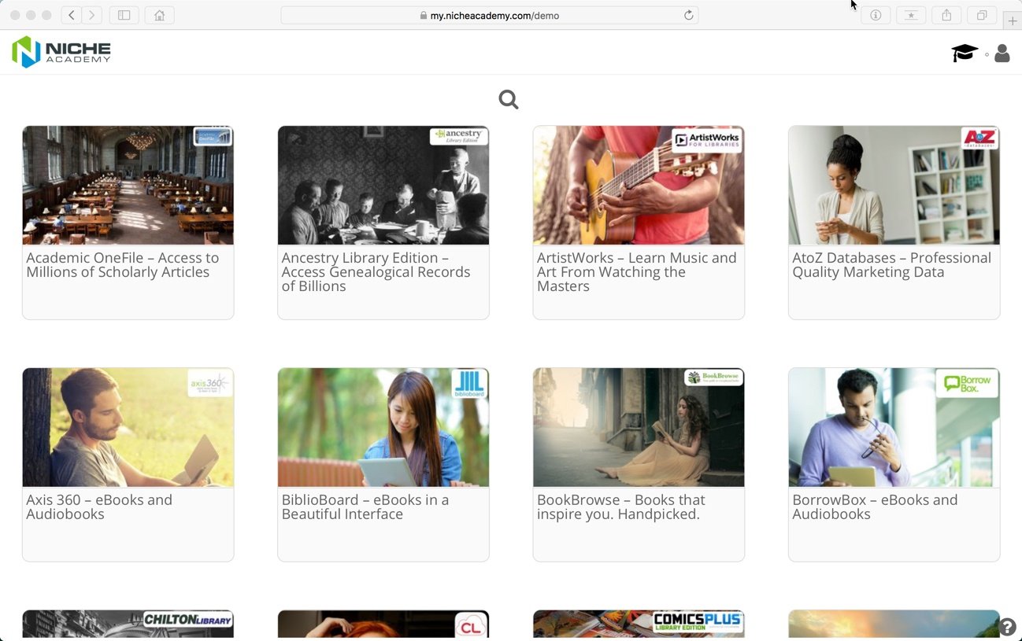Open Academic OneFile – Access to Millions link

123,265
